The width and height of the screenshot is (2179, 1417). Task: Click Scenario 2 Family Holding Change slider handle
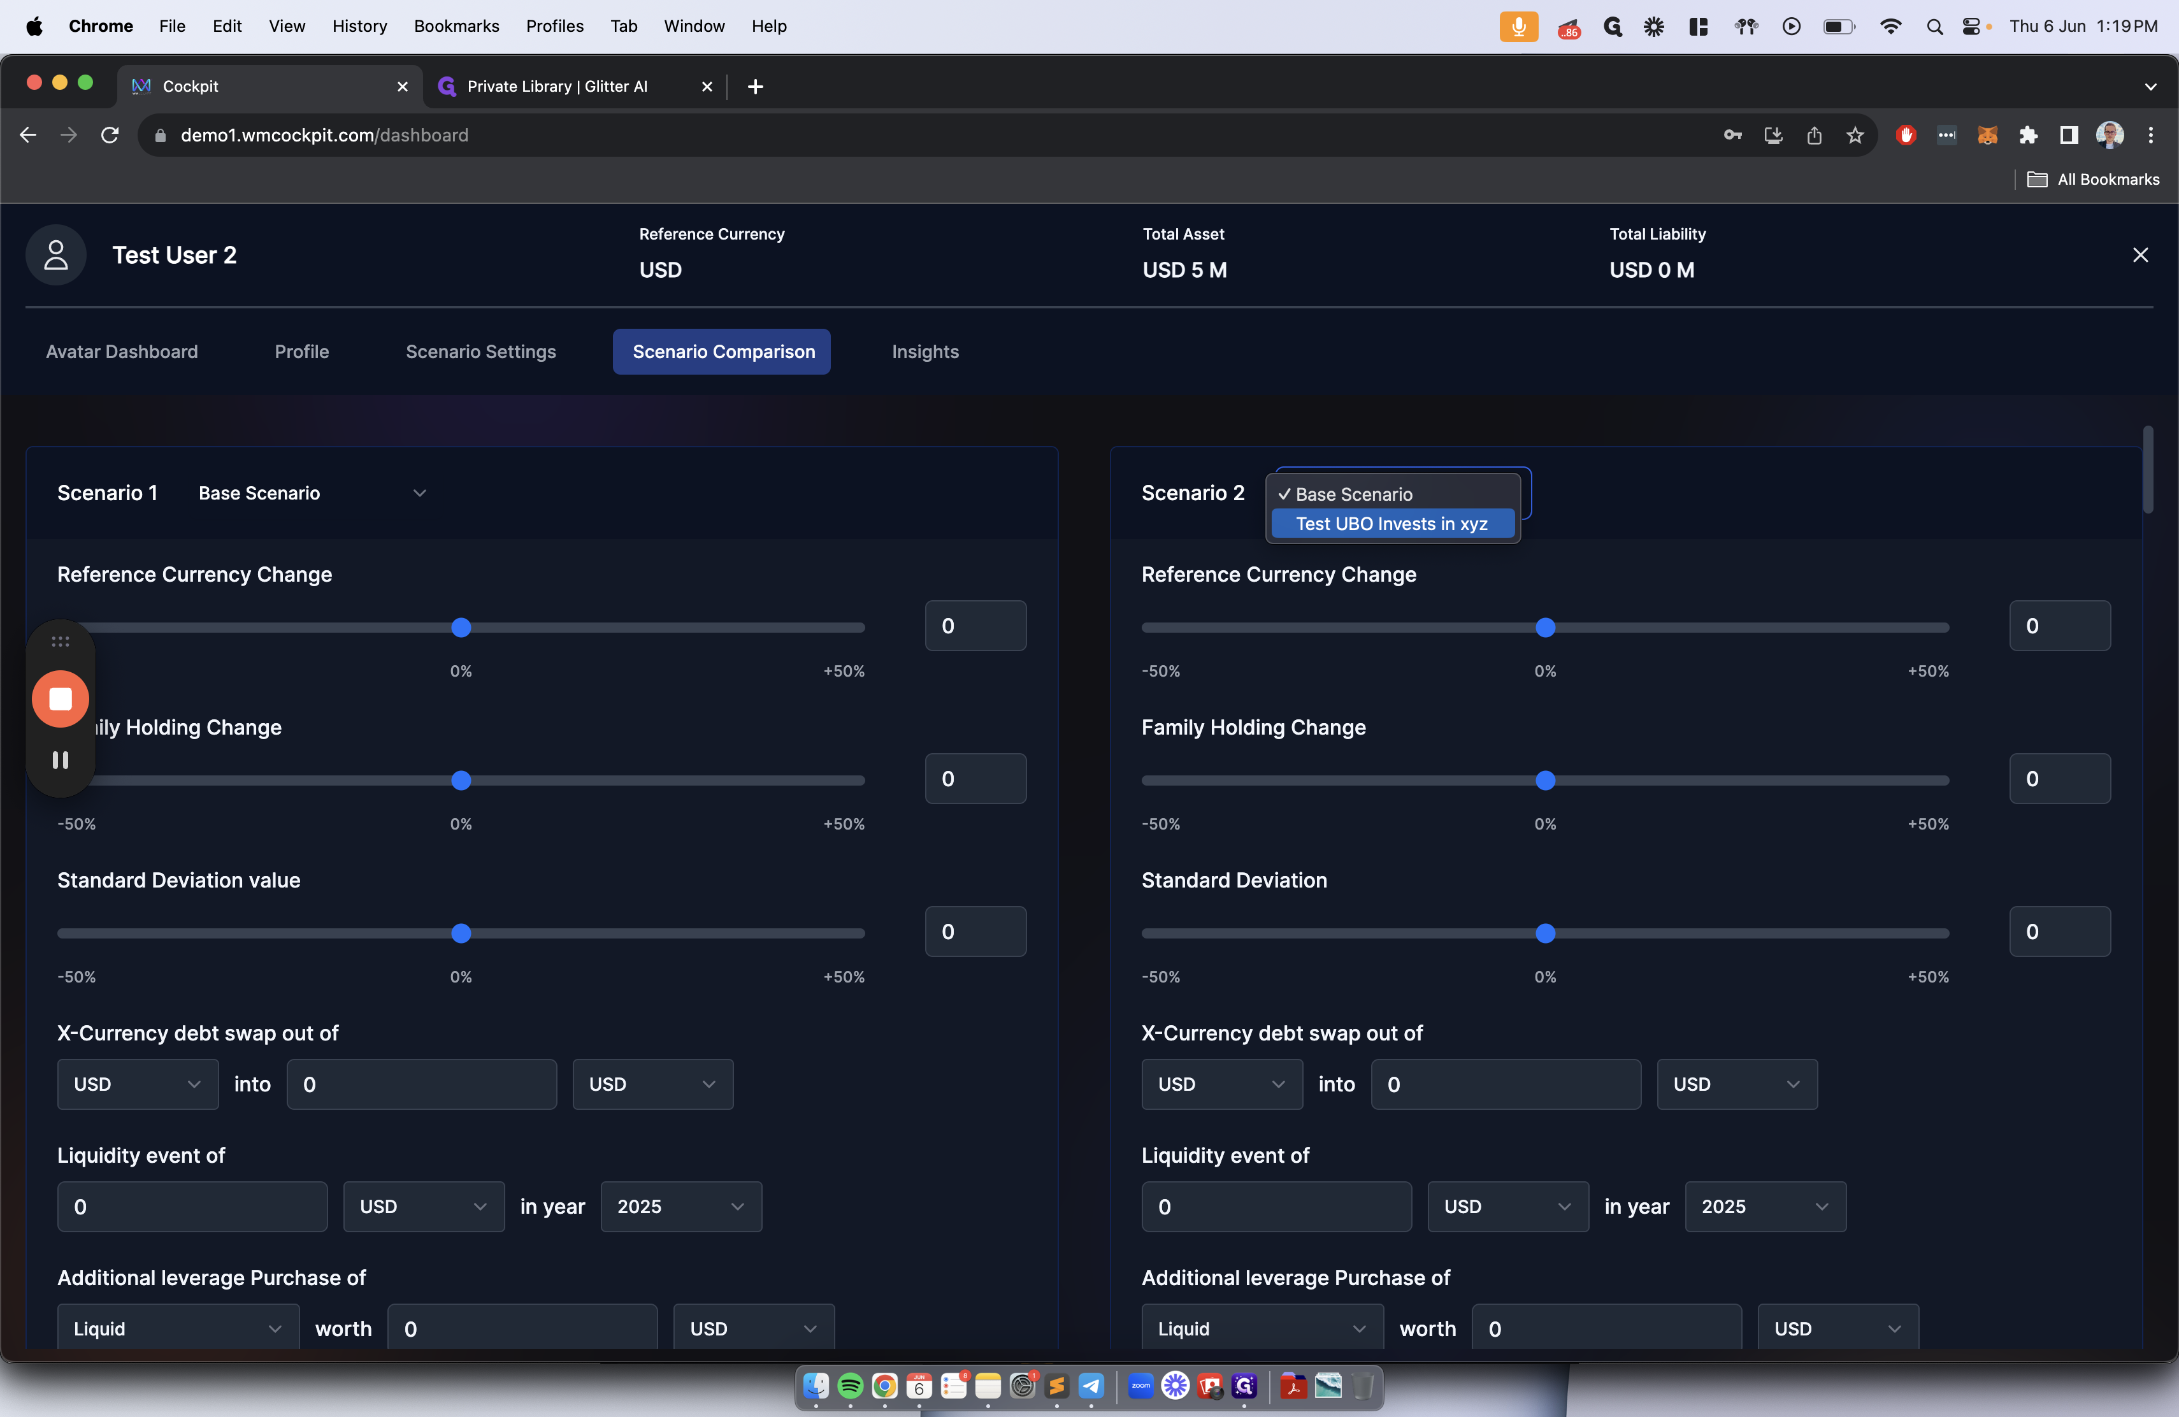(1546, 780)
